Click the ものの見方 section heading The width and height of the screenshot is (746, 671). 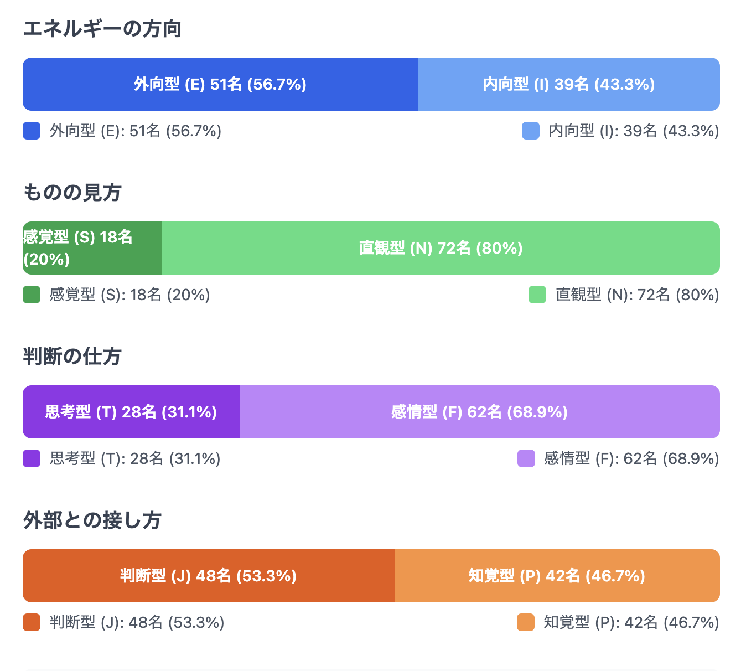(x=72, y=193)
